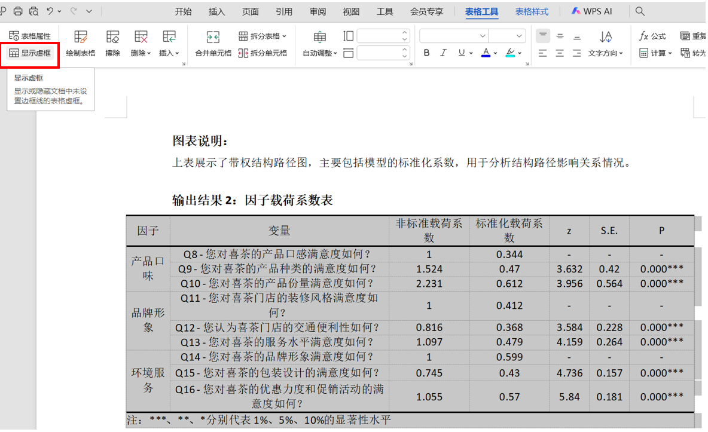Click the 因子 header cell
The height and width of the screenshot is (432, 708).
[x=148, y=231]
